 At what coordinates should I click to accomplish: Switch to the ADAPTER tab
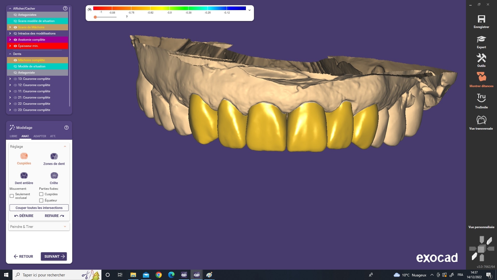pos(40,136)
